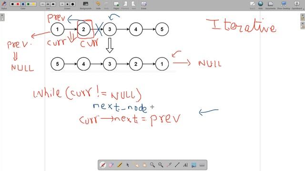The height and width of the screenshot is (171, 305).
Task: Select the arrow Selector tool
Action: coord(128,165)
